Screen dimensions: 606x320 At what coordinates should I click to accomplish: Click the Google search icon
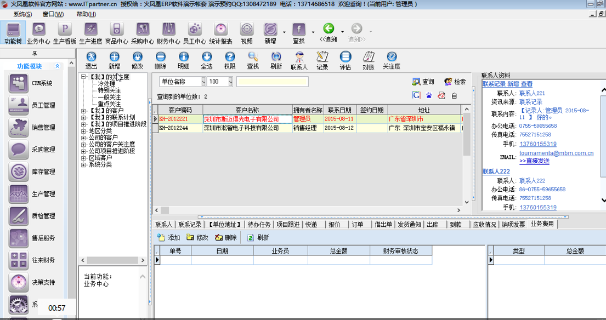click(x=416, y=95)
